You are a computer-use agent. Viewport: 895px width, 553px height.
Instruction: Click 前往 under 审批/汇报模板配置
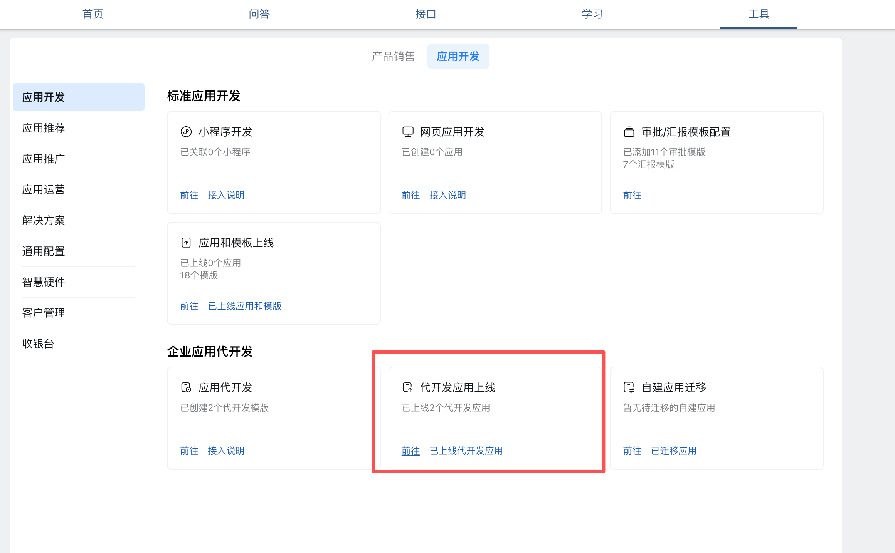click(x=632, y=195)
